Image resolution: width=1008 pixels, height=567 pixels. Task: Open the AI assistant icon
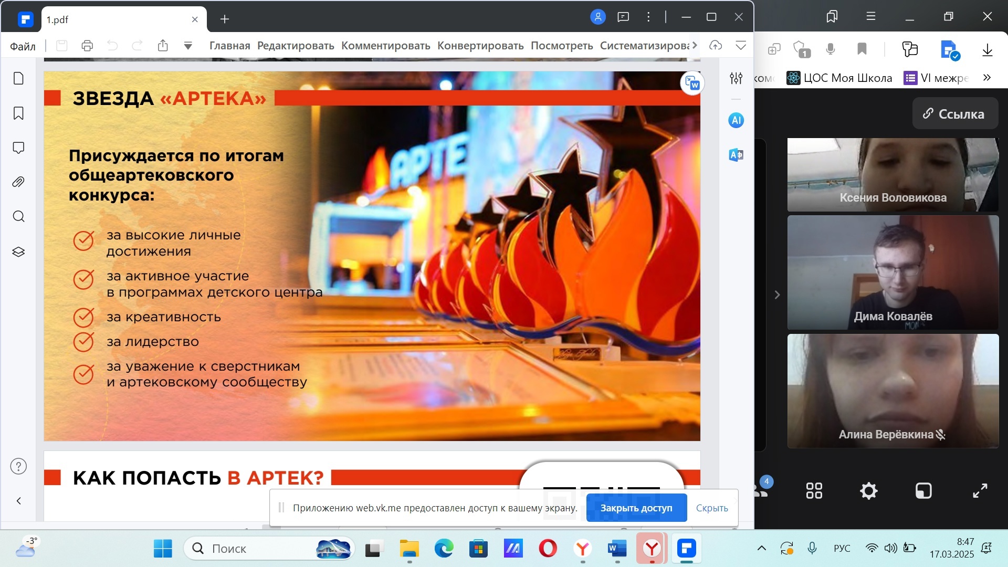point(736,120)
